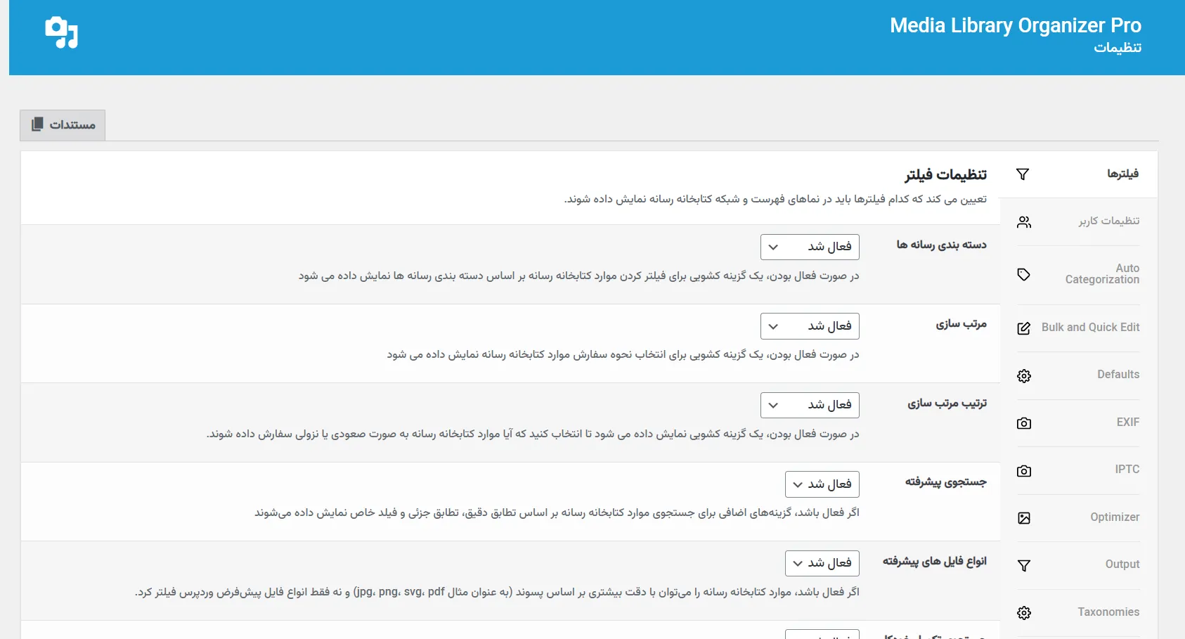The height and width of the screenshot is (639, 1185).
Task: Select the فیلترها settings tab
Action: tap(1078, 174)
